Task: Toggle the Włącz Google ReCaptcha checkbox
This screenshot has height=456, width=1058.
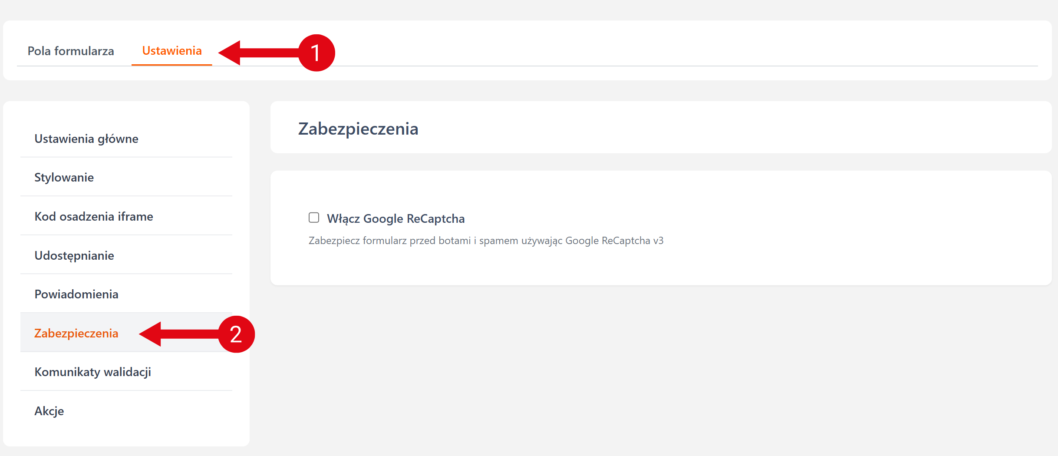Action: pos(313,218)
